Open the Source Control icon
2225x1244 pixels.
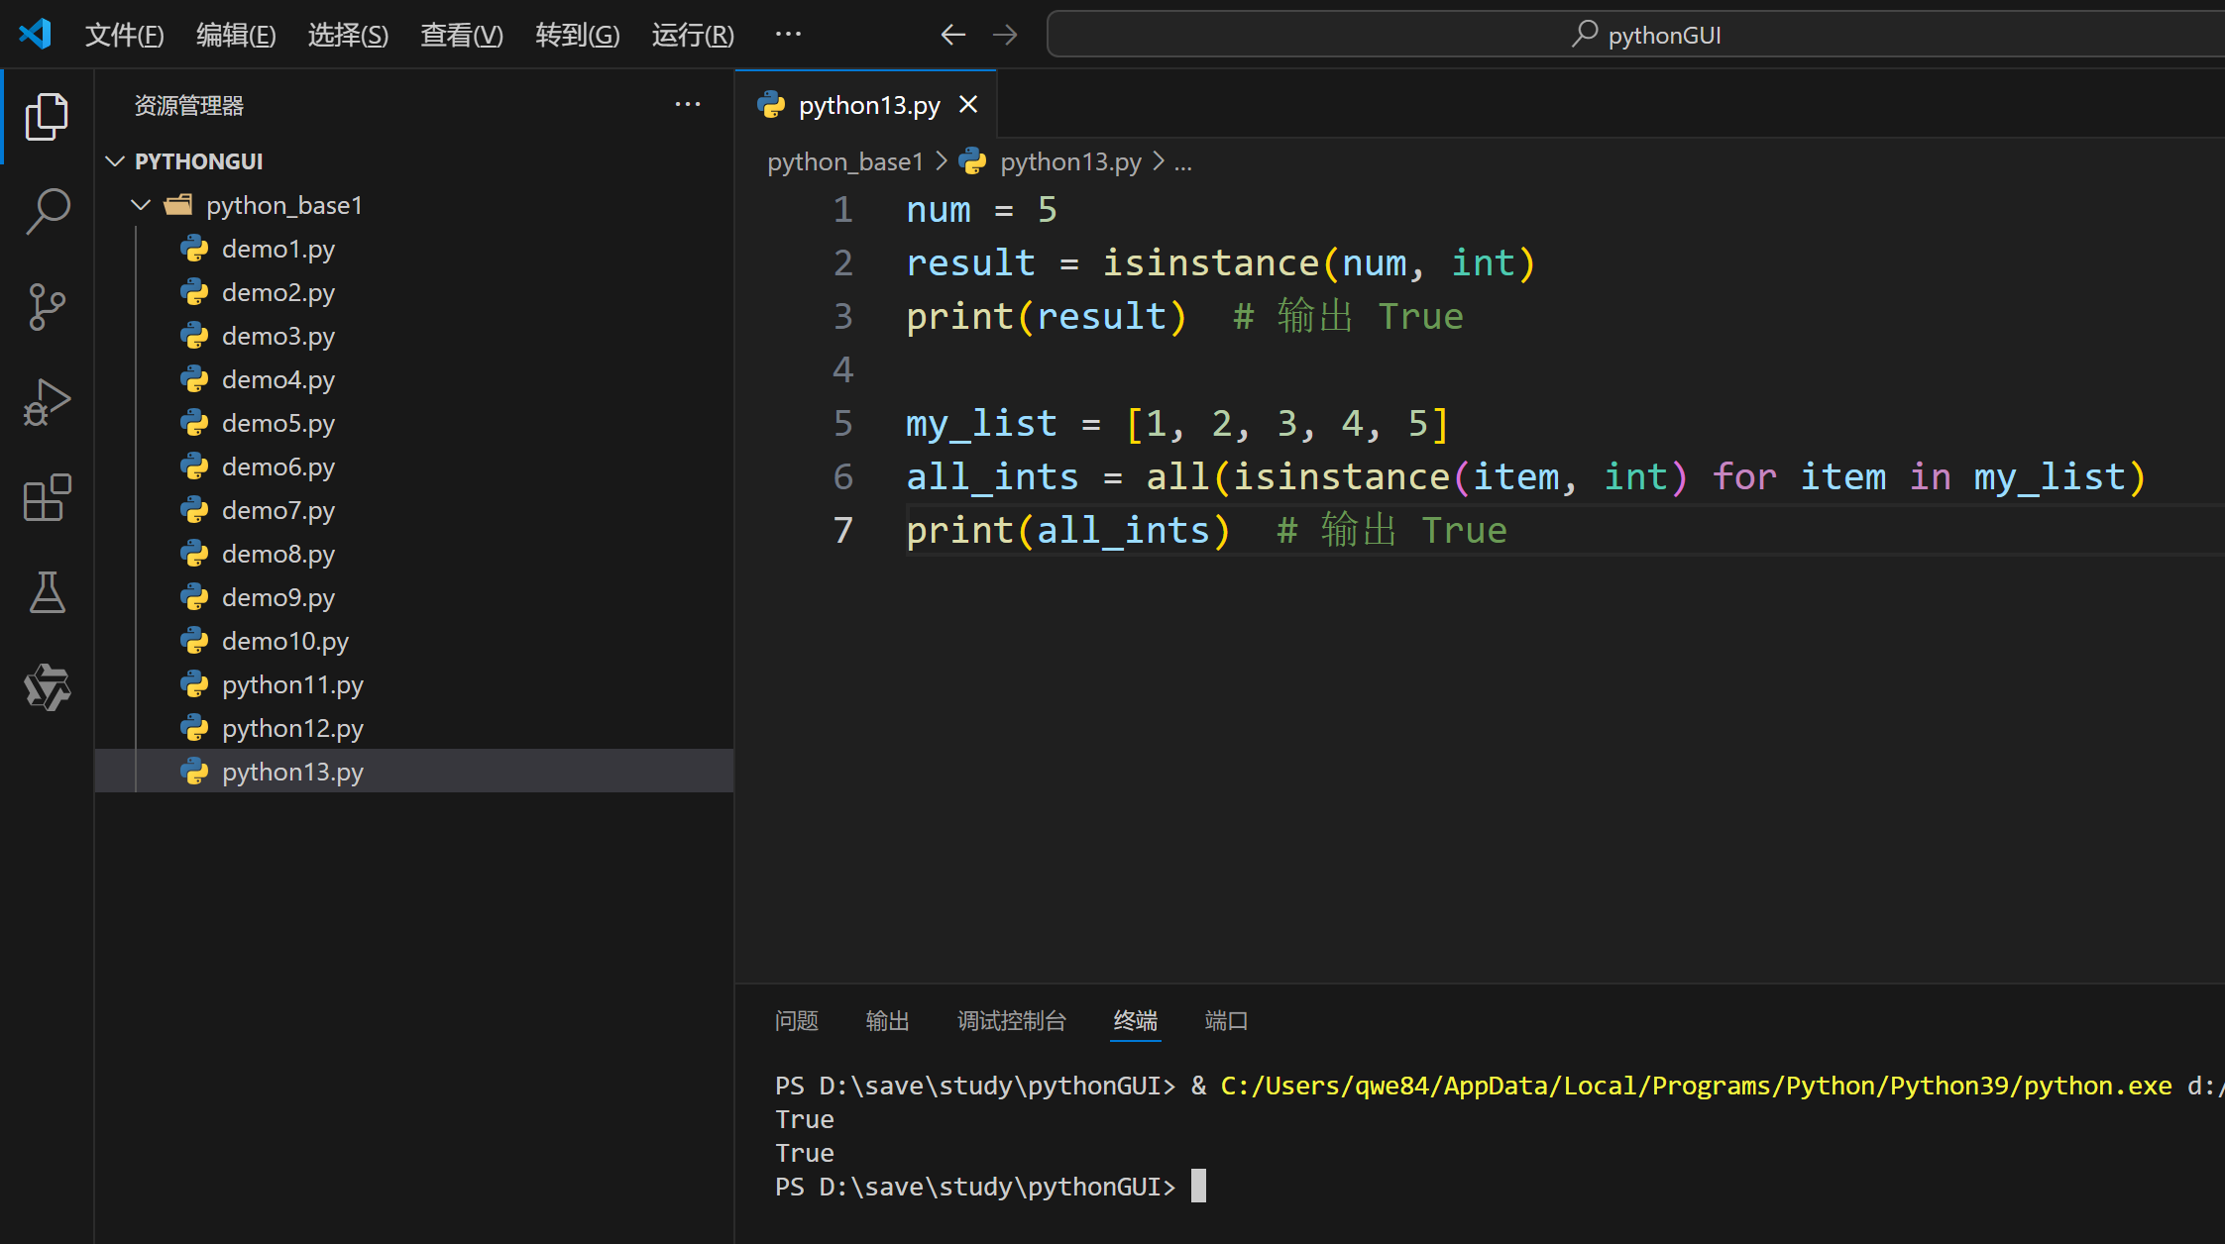(47, 307)
